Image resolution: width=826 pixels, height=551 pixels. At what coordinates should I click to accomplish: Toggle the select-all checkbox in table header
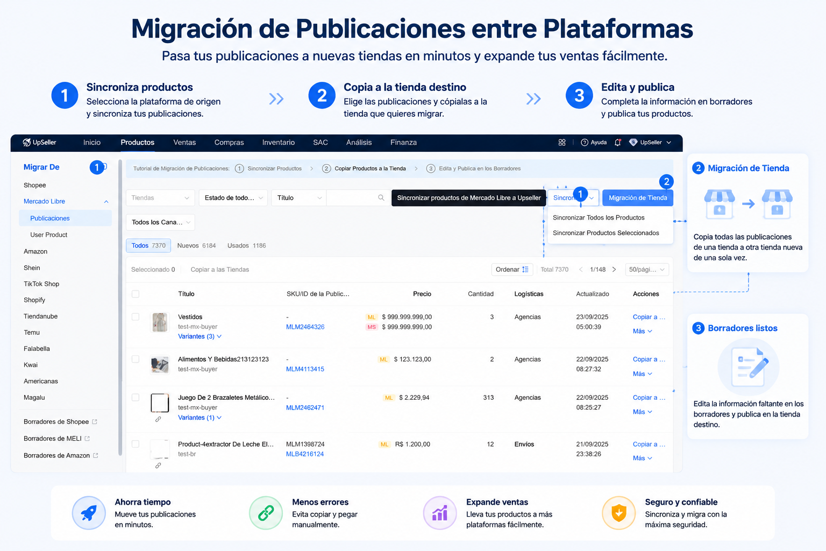pyautogui.click(x=136, y=294)
